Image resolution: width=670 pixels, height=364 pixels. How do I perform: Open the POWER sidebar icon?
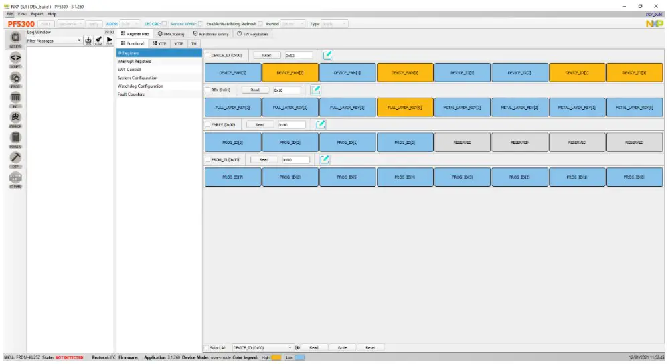(15, 139)
